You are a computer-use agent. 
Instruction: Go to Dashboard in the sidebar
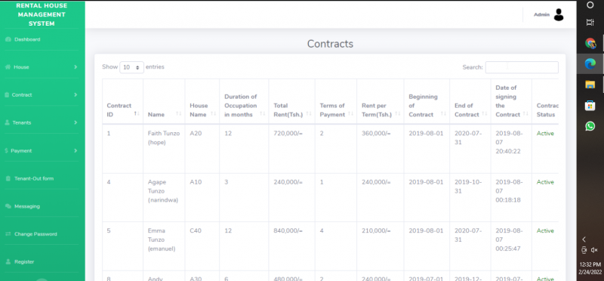click(x=27, y=39)
